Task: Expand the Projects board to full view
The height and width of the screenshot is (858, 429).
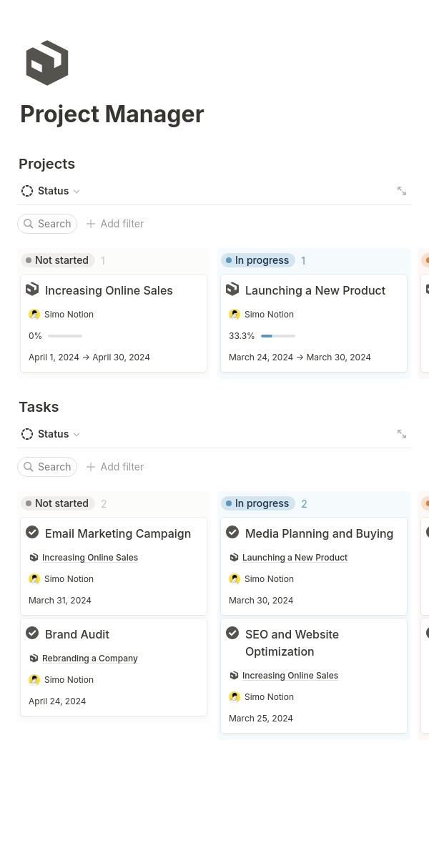Action: 402,191
